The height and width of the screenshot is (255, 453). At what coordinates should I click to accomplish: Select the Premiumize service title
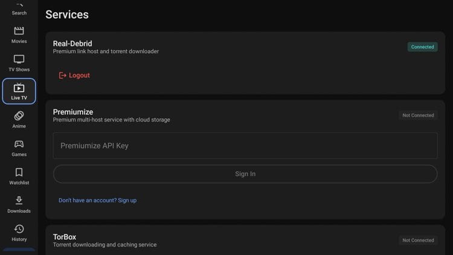click(x=73, y=112)
